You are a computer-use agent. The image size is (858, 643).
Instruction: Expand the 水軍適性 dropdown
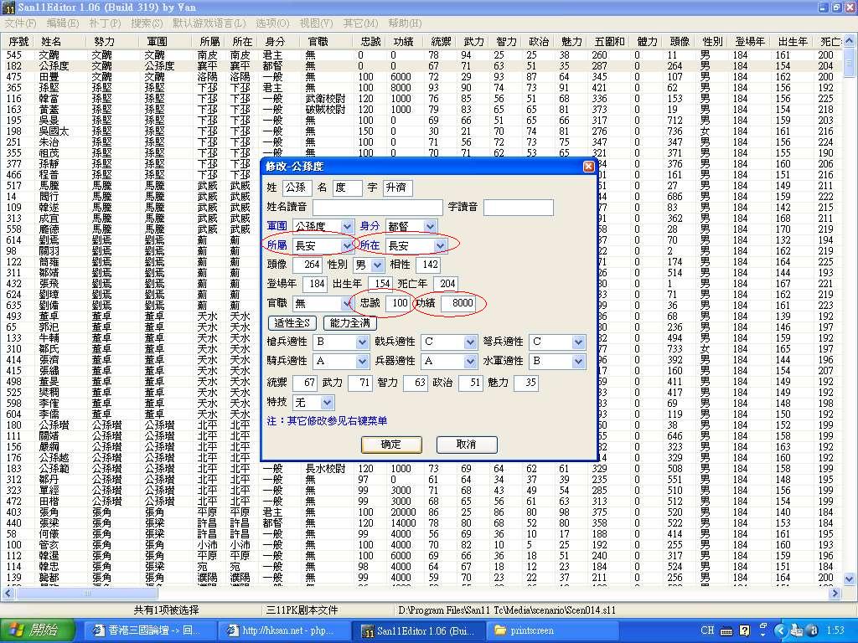click(x=578, y=362)
